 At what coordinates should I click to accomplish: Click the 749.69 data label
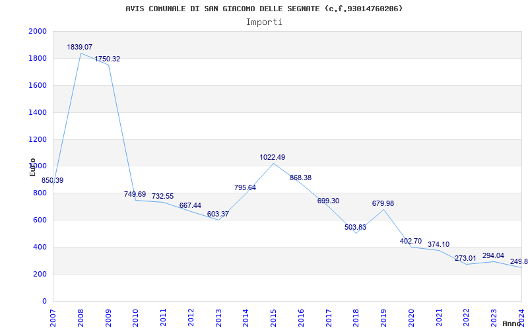(x=135, y=194)
